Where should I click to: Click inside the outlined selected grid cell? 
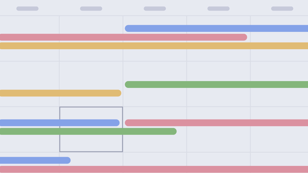point(91,142)
